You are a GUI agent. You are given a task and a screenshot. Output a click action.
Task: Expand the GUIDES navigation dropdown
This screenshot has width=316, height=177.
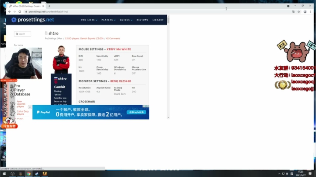click(x=126, y=20)
